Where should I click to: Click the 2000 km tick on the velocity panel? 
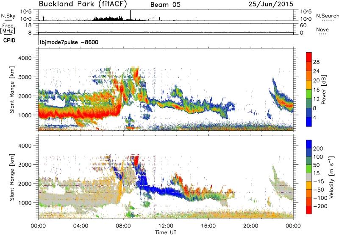point(25,184)
